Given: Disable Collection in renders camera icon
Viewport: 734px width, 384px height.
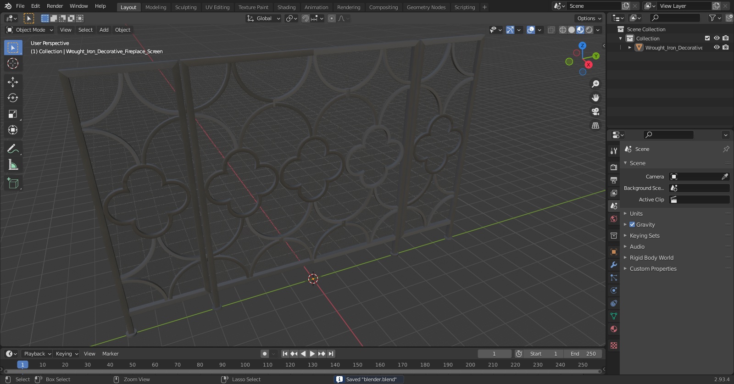Looking at the screenshot, I should click(x=725, y=38).
